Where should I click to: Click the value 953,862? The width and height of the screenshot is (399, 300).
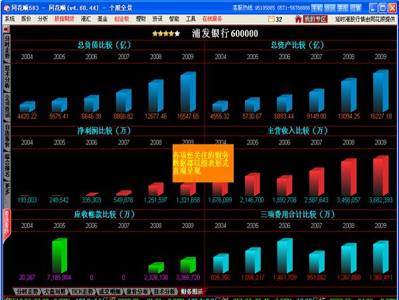click(x=316, y=277)
